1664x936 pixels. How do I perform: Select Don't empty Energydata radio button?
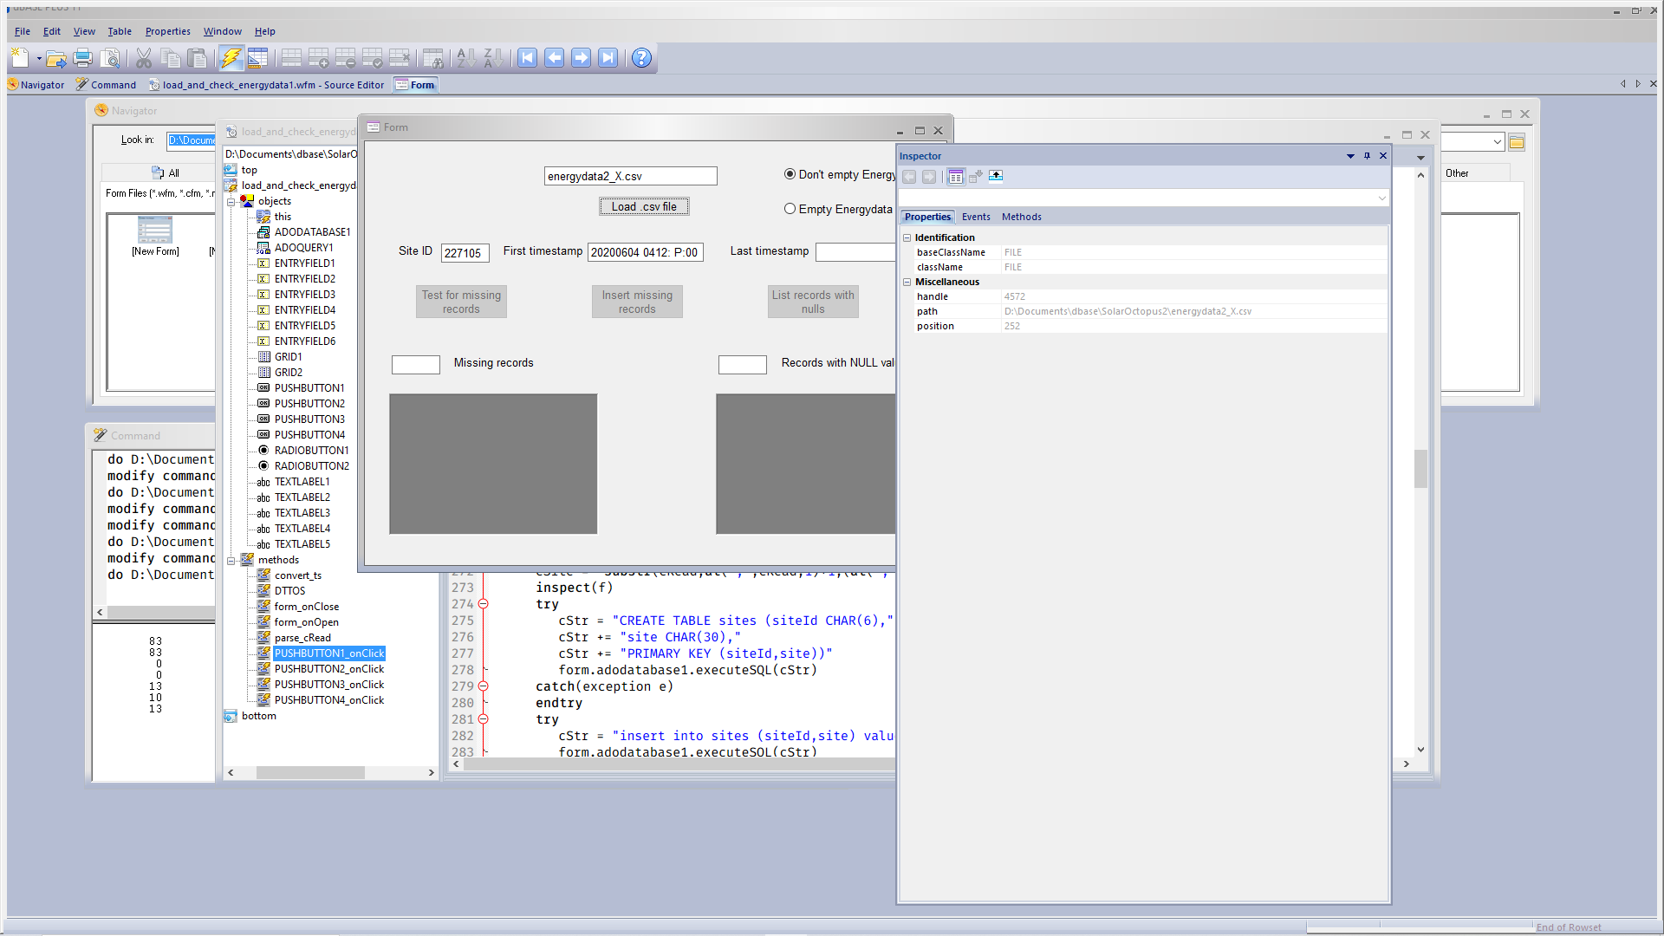(790, 174)
